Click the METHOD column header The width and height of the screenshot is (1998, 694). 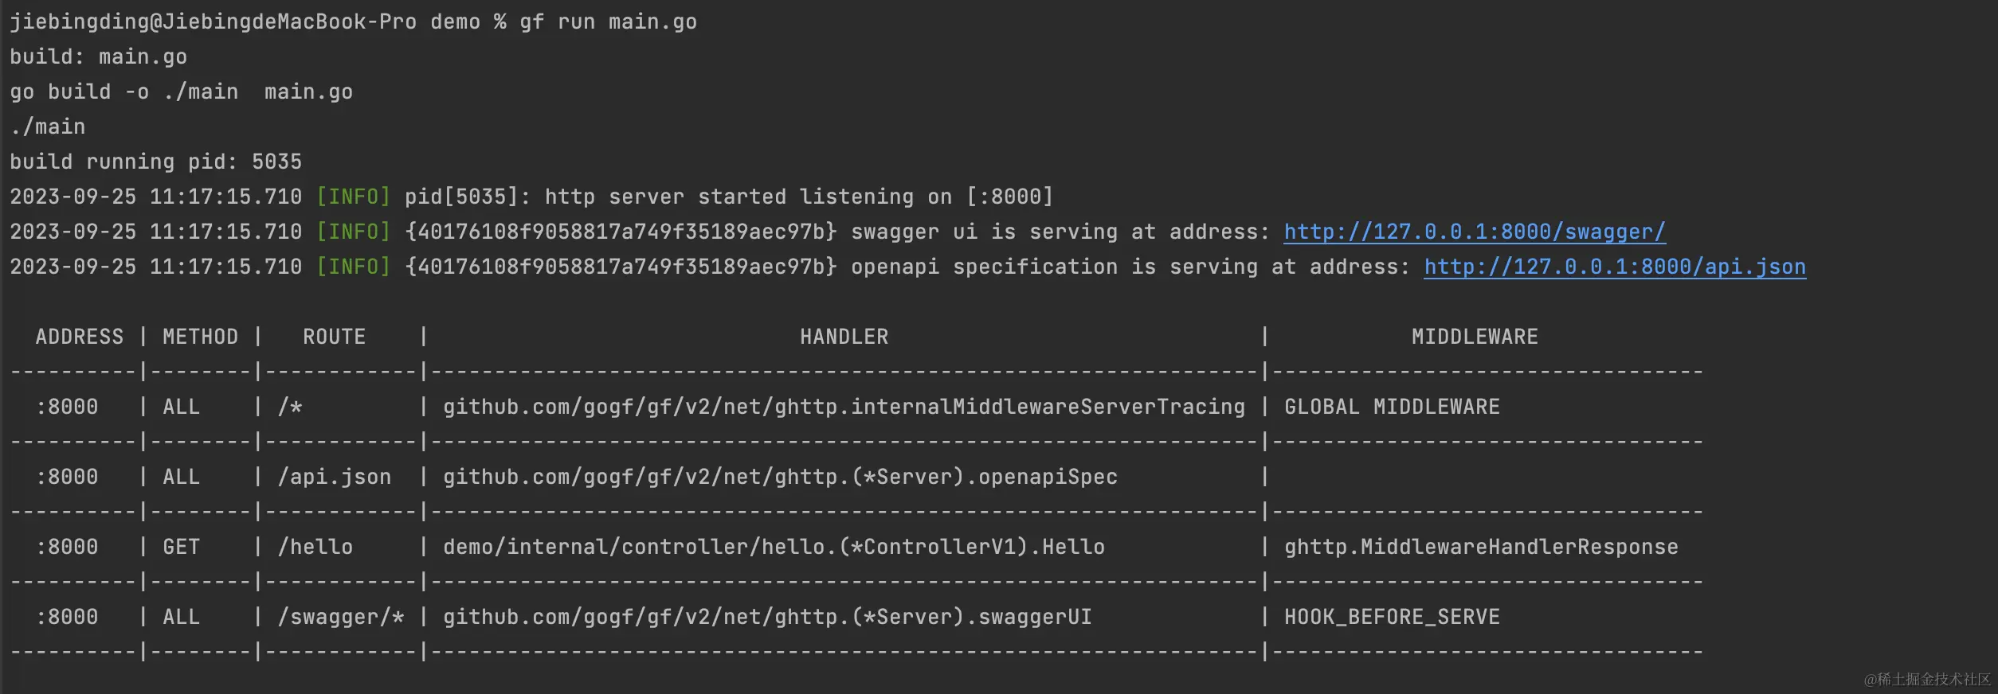(x=200, y=337)
